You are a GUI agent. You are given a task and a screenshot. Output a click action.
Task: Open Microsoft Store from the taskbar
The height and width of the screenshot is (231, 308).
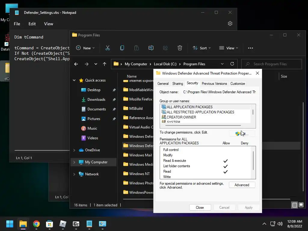[50, 224]
